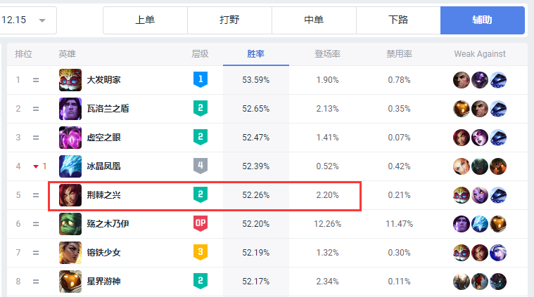Click the 星界游神 champion portrait icon
The width and height of the screenshot is (534, 297).
point(70,282)
